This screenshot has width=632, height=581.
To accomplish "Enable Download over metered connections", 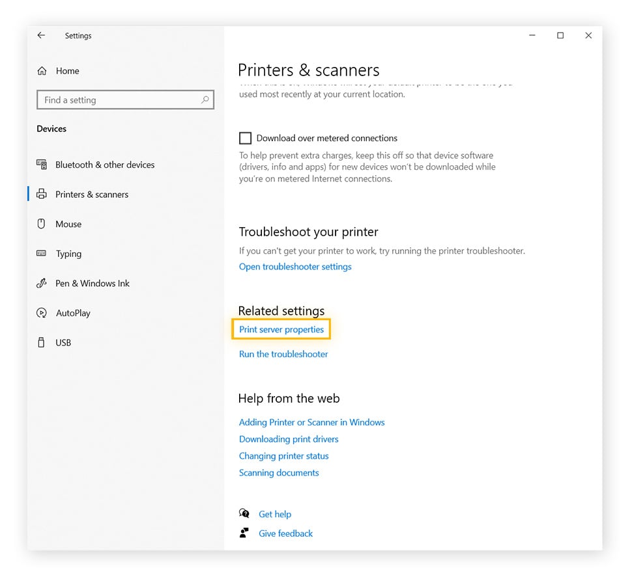I will click(x=245, y=137).
